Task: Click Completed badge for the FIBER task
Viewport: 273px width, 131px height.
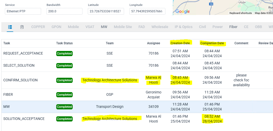Action: pyautogui.click(x=64, y=95)
